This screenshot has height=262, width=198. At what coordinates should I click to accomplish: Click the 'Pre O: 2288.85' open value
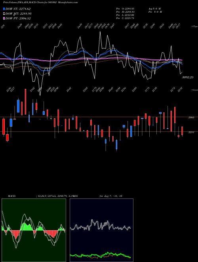125,8
